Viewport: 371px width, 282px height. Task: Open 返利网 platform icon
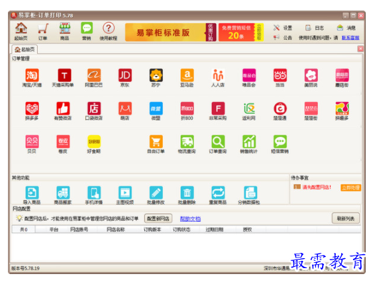click(x=249, y=111)
